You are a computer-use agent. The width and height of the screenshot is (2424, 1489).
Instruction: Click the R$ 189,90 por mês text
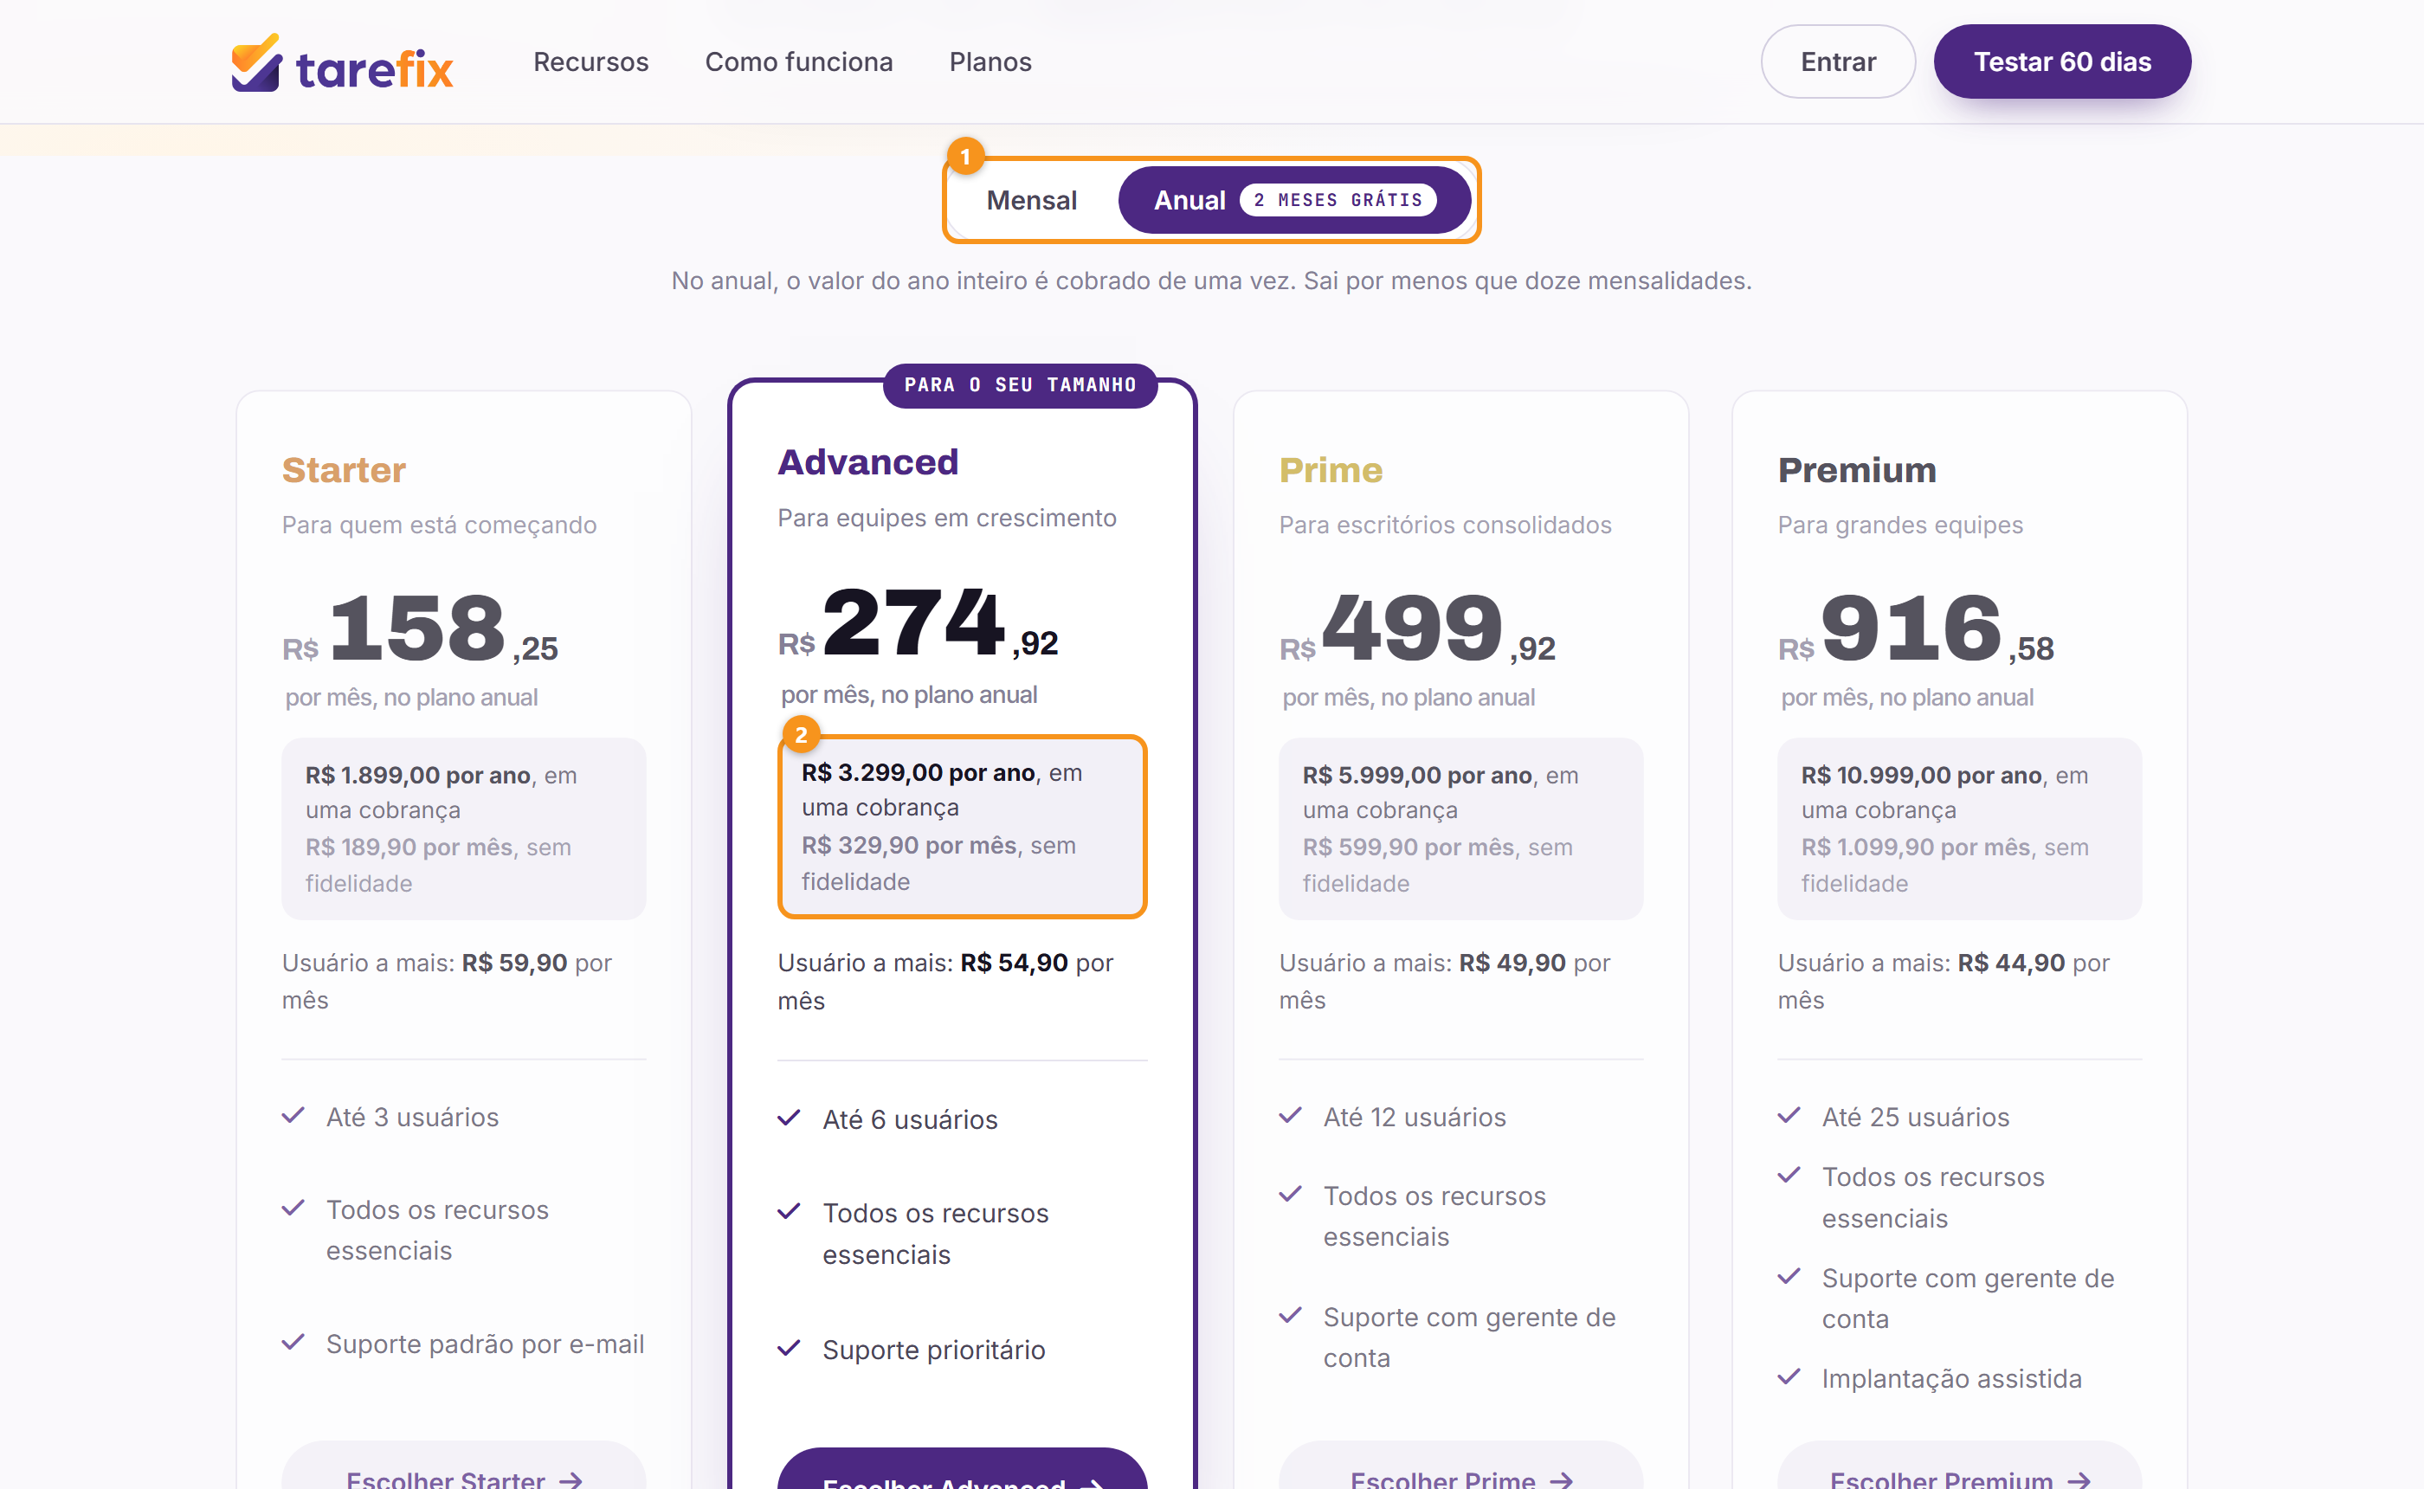click(409, 847)
